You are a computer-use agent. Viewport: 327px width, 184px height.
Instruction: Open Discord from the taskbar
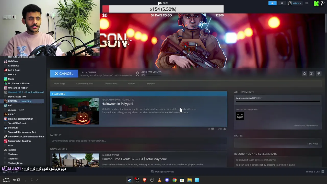[167, 180]
